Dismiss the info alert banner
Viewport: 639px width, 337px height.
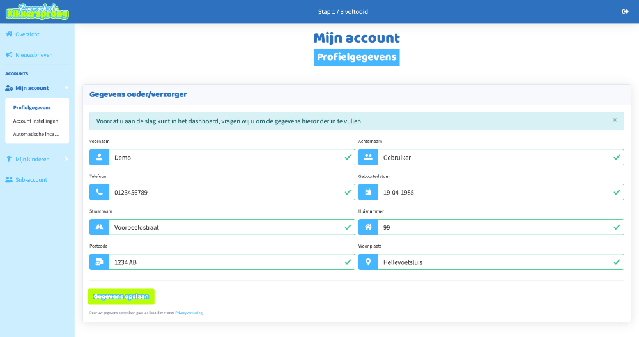(x=615, y=120)
